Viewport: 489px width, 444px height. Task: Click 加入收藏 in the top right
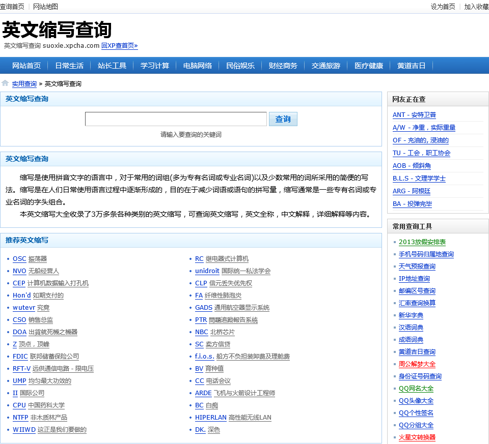[476, 7]
